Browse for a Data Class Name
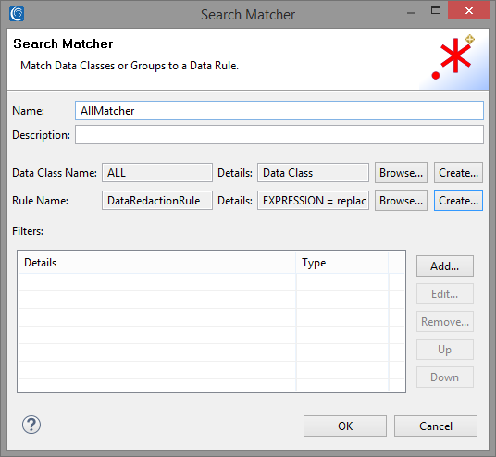 click(401, 173)
